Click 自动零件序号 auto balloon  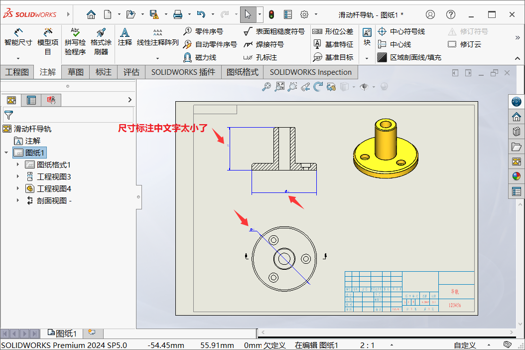coord(210,44)
